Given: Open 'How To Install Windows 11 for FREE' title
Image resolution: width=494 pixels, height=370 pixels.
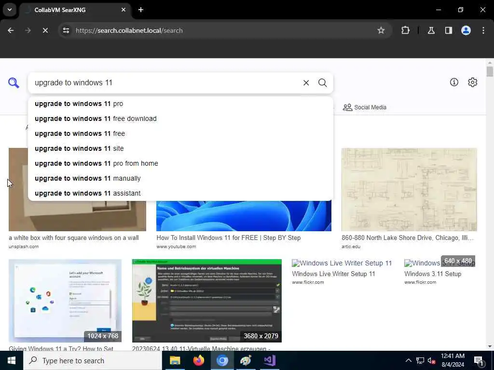Looking at the screenshot, I should (228, 238).
